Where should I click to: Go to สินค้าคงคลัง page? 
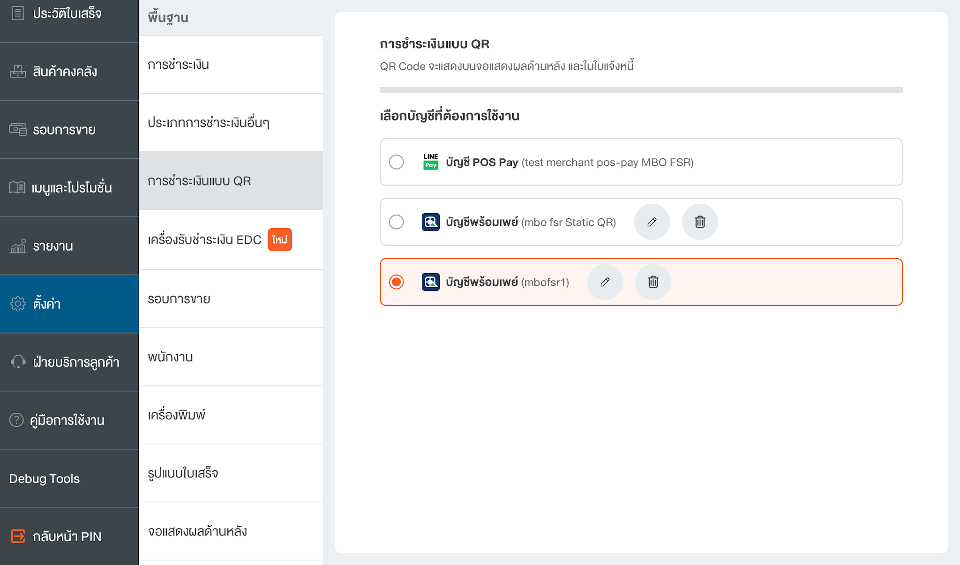[69, 71]
